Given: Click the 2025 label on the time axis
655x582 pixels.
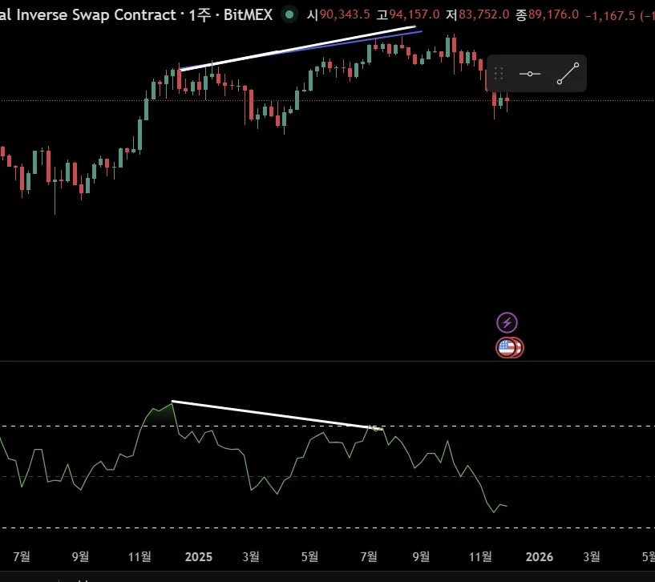Looking at the screenshot, I should tap(198, 556).
